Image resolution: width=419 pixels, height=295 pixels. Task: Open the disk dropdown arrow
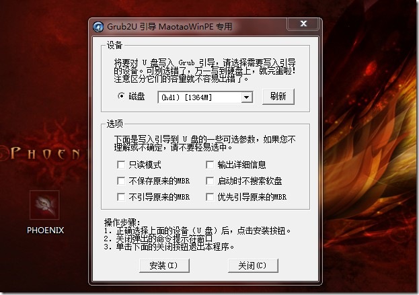(247, 97)
